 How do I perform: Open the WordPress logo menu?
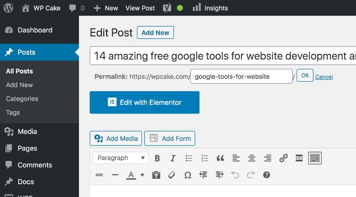(8, 8)
